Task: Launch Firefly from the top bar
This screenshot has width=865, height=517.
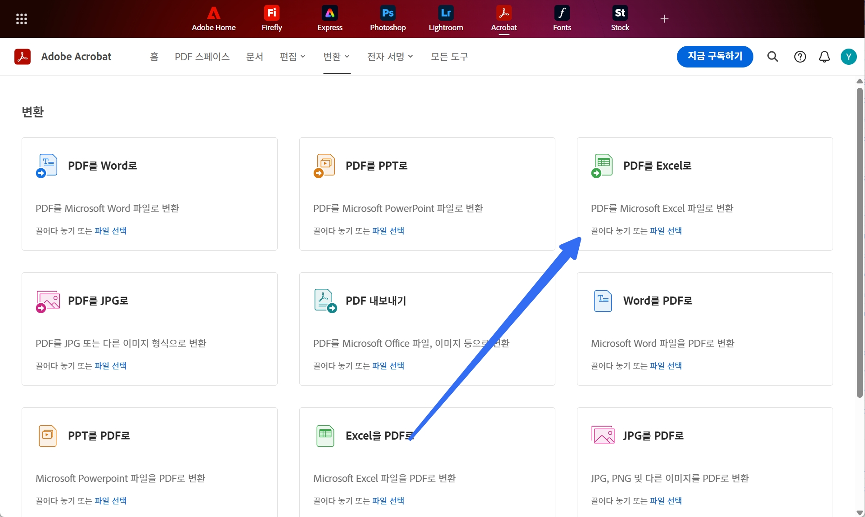Action: (x=272, y=18)
